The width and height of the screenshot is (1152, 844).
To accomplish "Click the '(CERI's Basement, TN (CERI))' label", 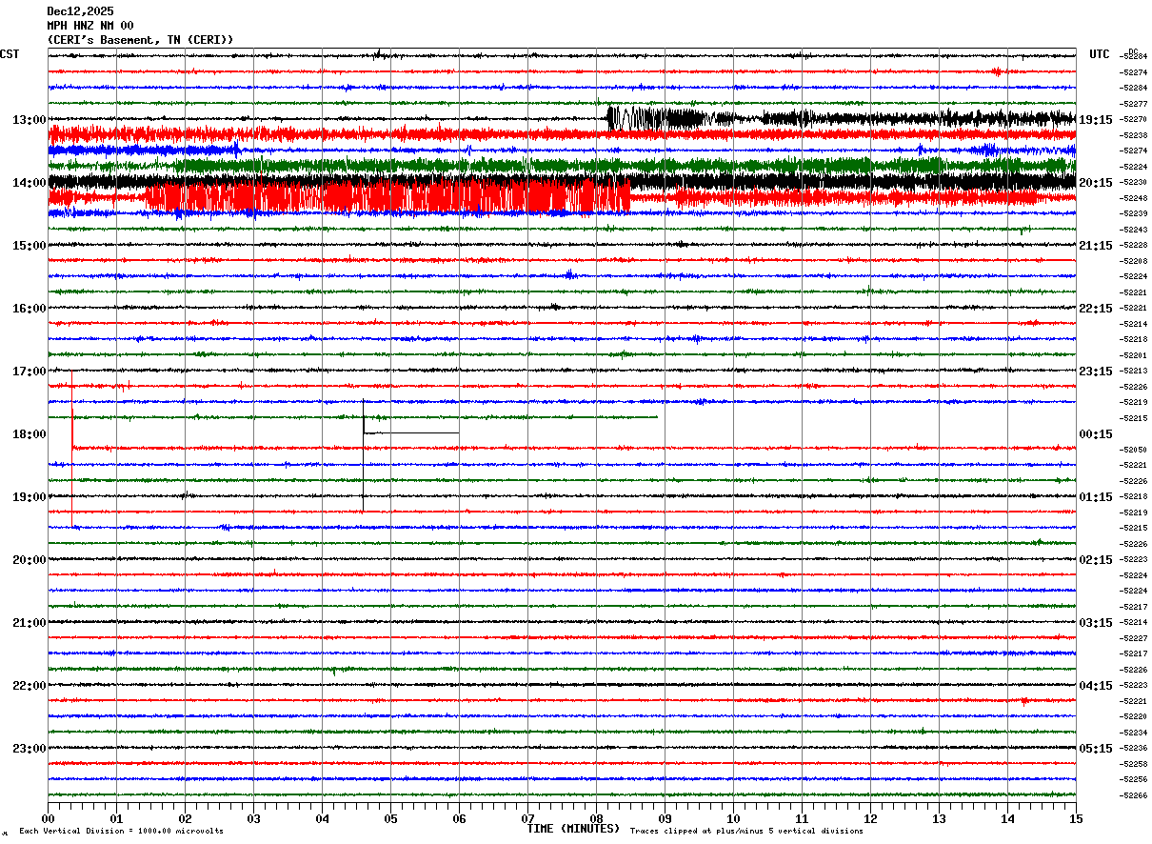I will click(140, 40).
